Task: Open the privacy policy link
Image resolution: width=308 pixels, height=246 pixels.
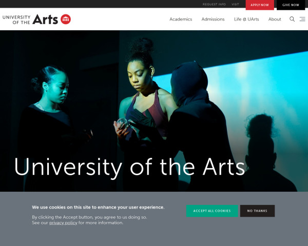Action: coord(63,222)
